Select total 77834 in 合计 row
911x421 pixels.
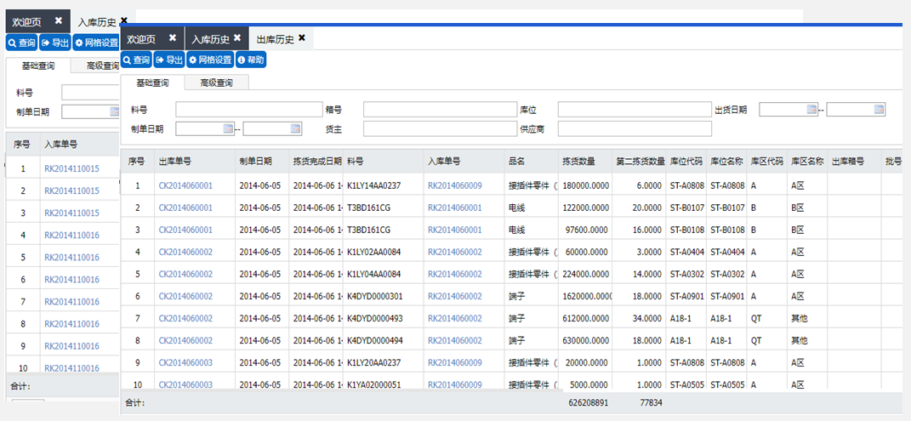(x=651, y=401)
